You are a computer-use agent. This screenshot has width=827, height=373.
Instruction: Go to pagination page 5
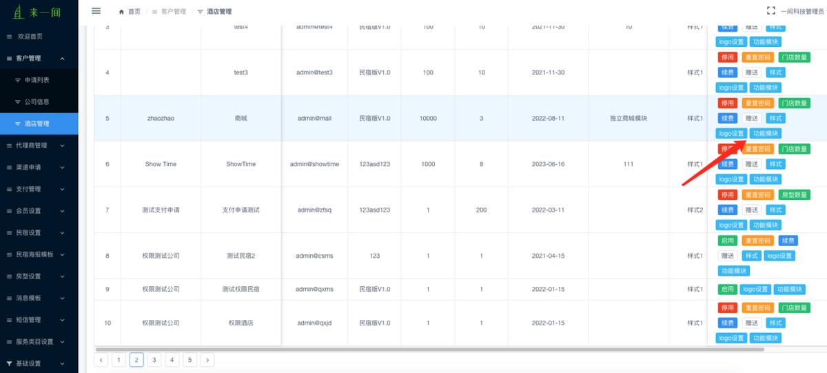(190, 359)
